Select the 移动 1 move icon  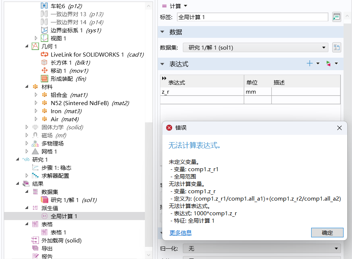click(x=45, y=71)
